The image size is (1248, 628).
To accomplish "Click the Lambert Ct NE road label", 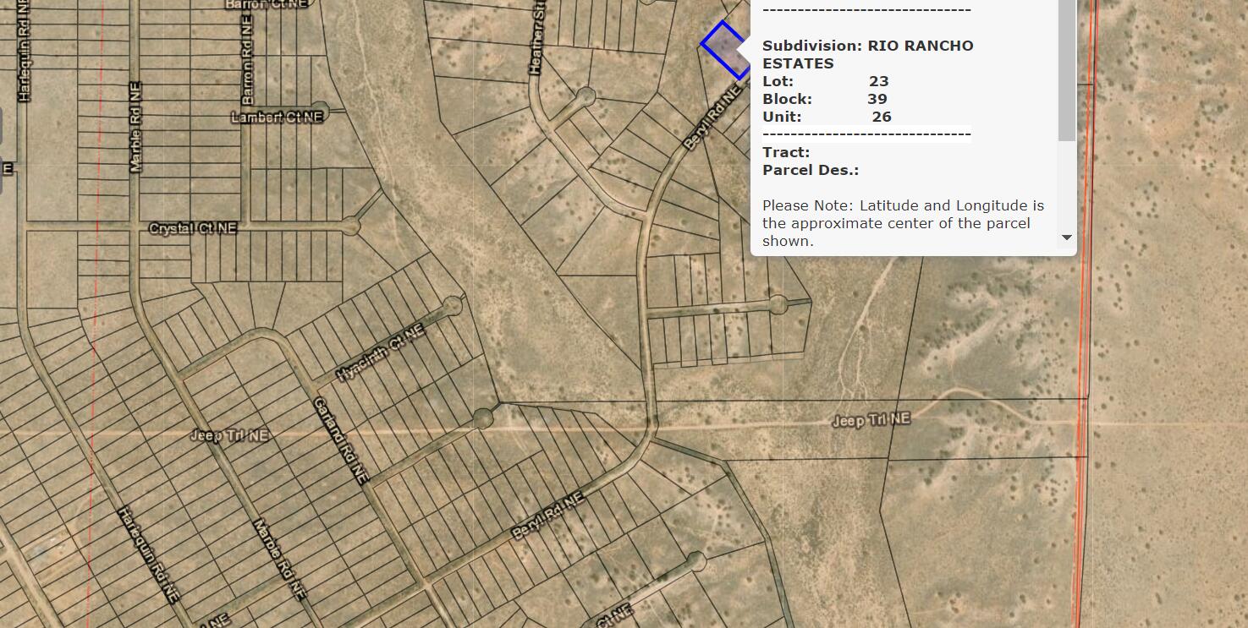I will point(278,117).
